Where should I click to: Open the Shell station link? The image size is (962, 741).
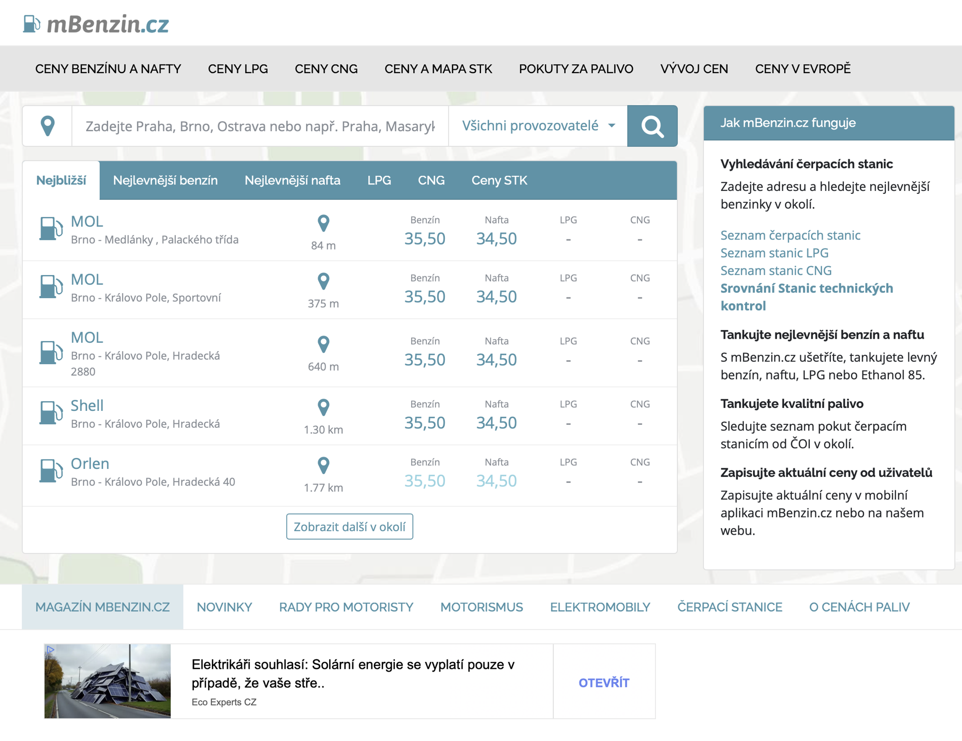click(87, 406)
